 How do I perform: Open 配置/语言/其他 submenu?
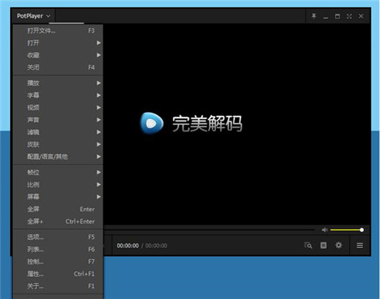[x=58, y=156]
